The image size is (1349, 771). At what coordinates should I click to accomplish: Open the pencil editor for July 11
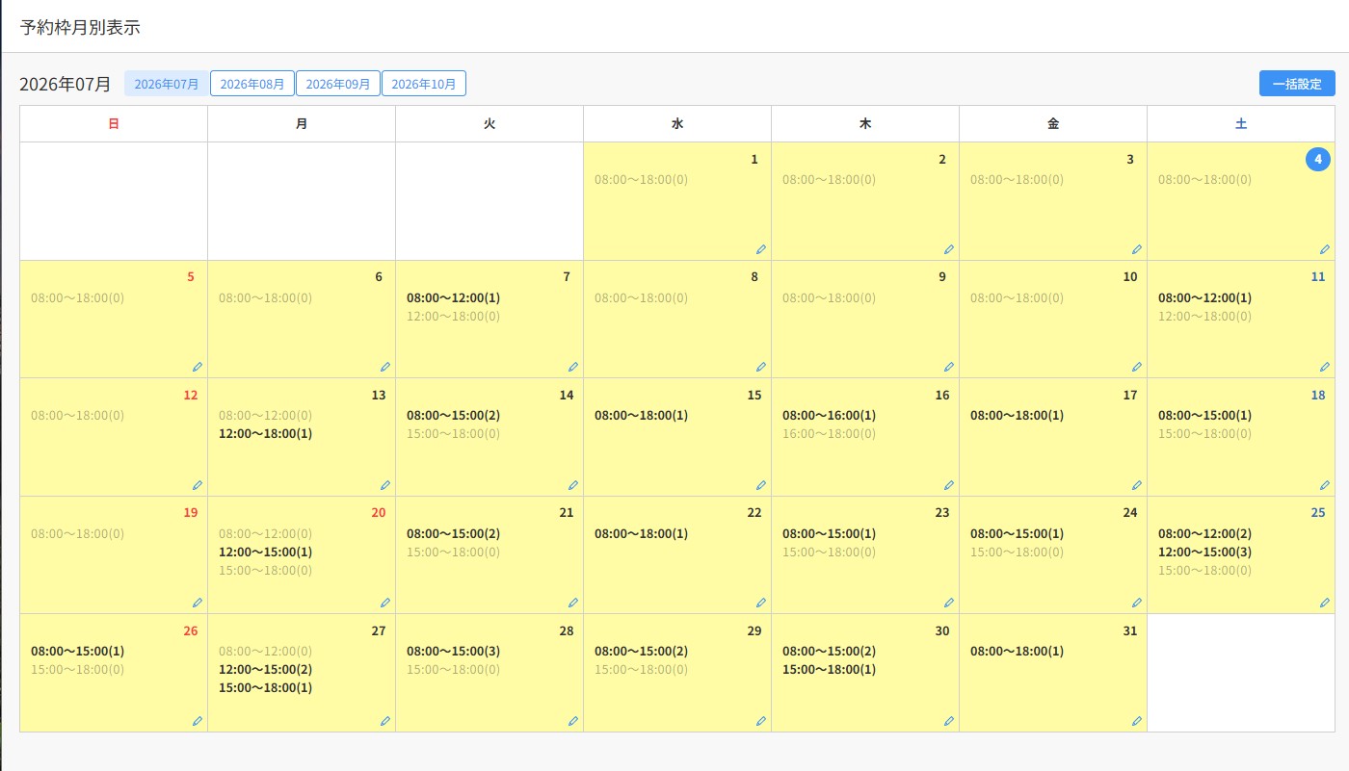tap(1325, 367)
